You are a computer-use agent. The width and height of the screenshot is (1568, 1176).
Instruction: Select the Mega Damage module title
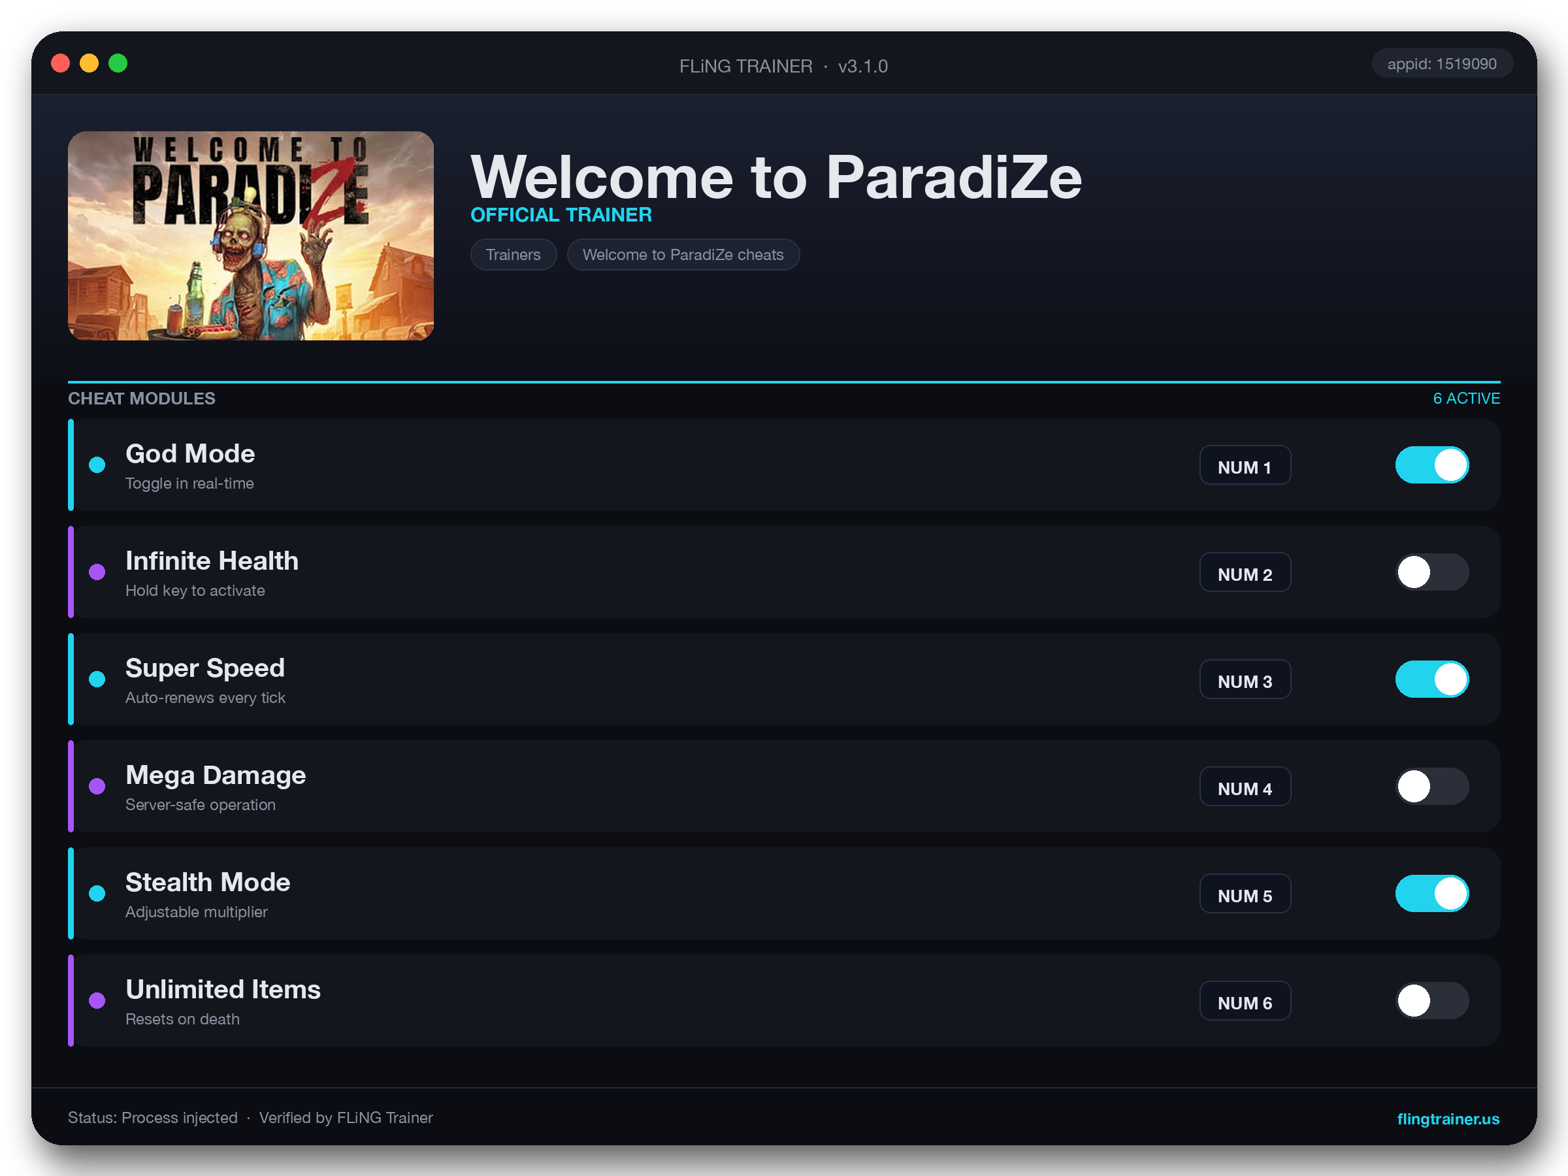(x=216, y=775)
